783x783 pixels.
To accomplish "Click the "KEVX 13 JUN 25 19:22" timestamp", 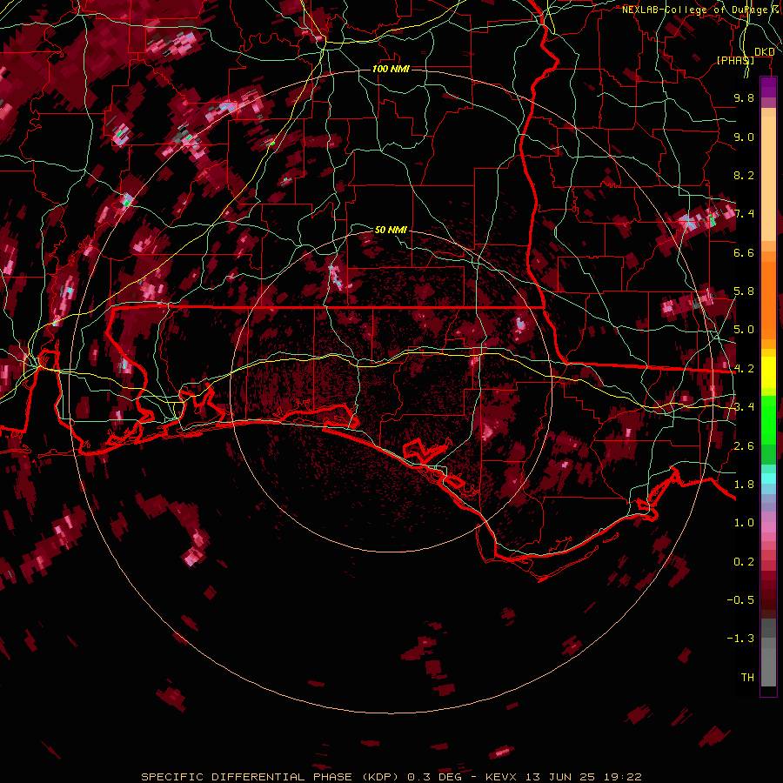I will [564, 777].
